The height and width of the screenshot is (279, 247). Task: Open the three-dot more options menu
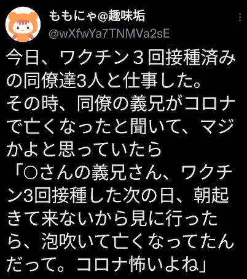coord(240,17)
